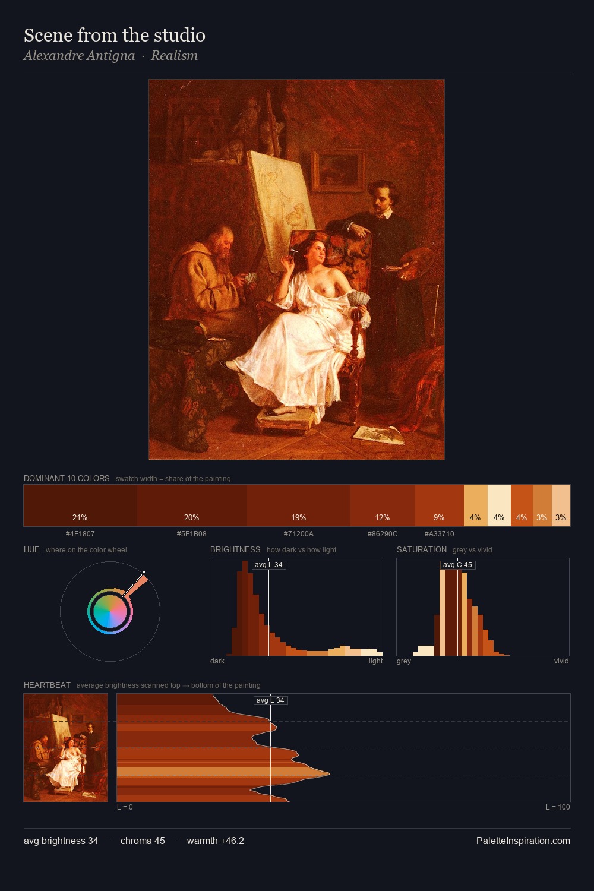Screen dimensions: 594x891
Task: Select artist name 'Alexandre Antigna'
Action: [x=80, y=55]
